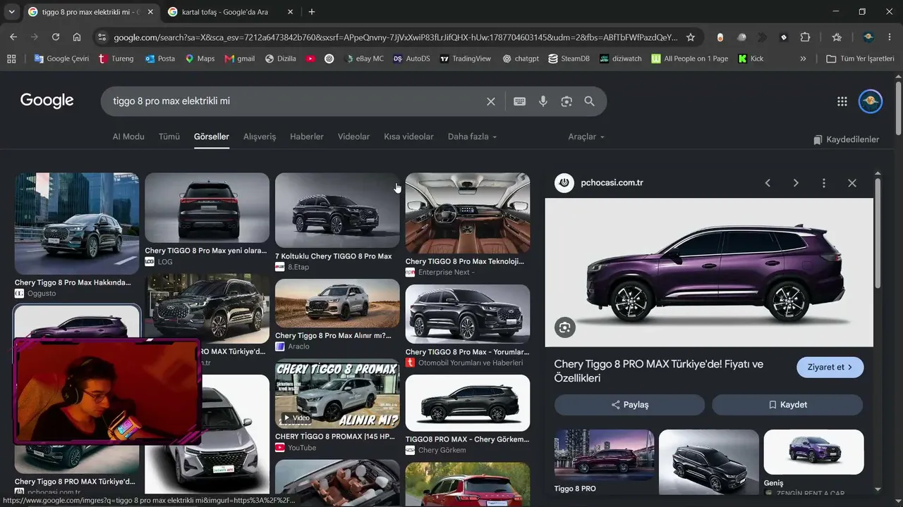
Task: Reload the current page
Action: pos(56,37)
